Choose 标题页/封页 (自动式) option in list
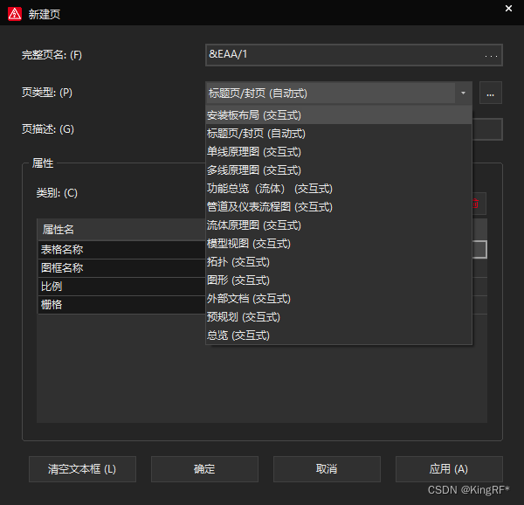The height and width of the screenshot is (505, 524). pos(256,134)
